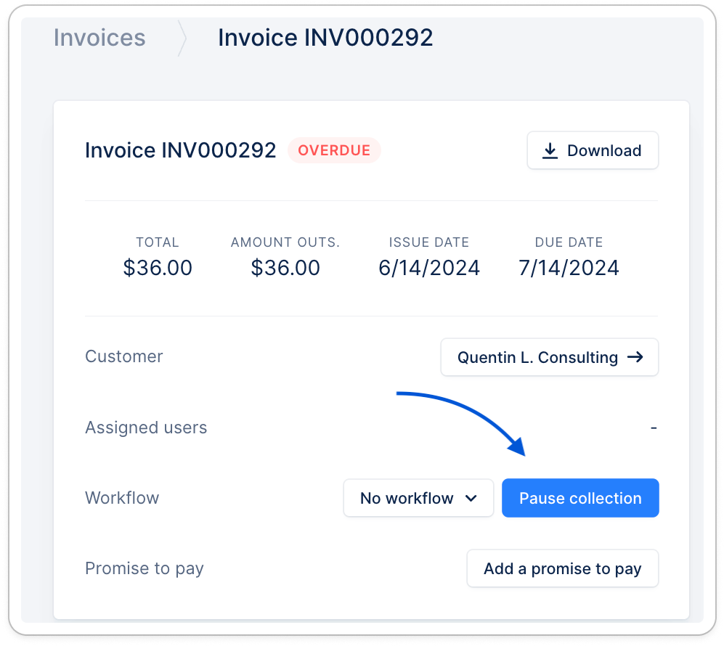Click the Assigned users dash value
This screenshot has height=646, width=724.
coord(654,428)
